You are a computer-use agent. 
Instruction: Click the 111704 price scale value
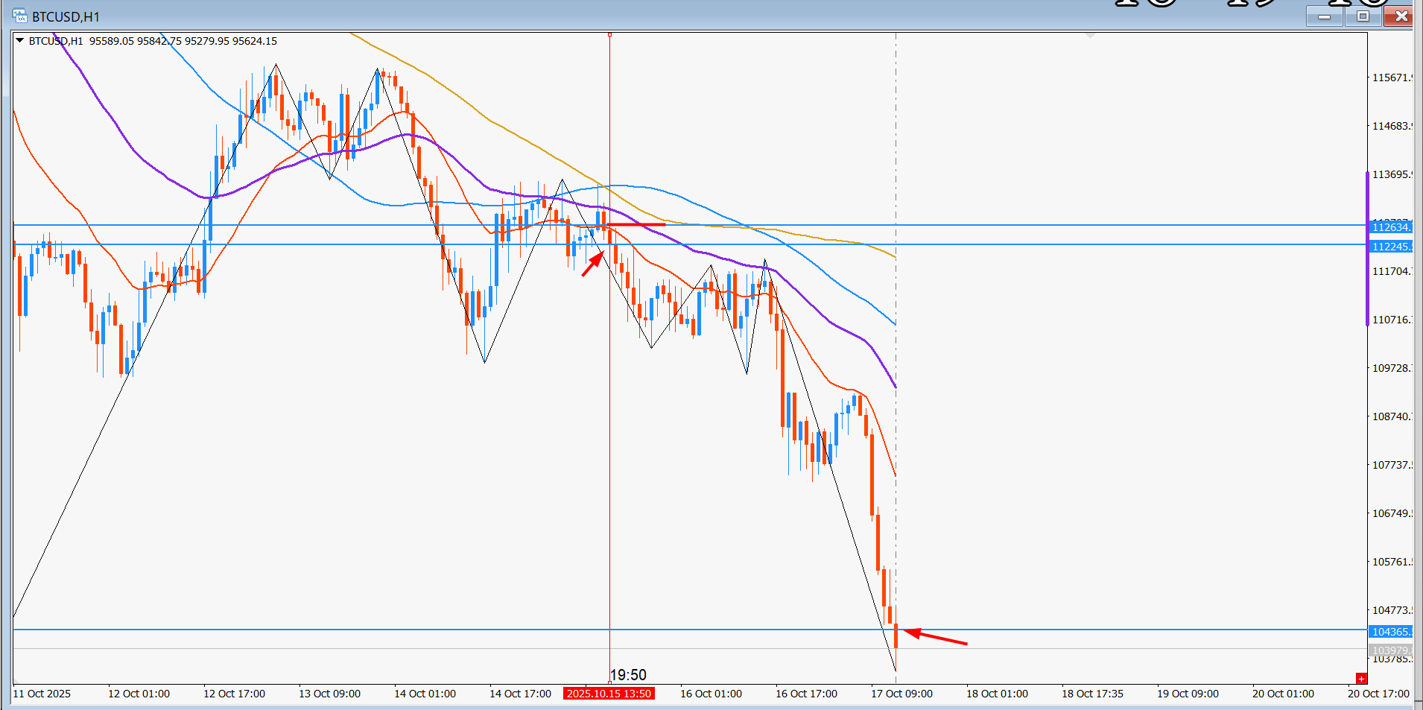pyautogui.click(x=1392, y=271)
